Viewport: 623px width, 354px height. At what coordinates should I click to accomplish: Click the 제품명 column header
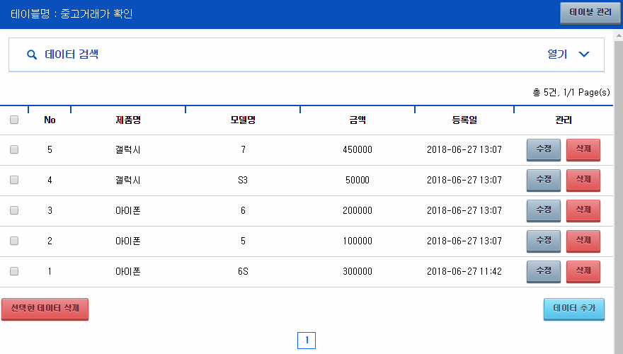coord(128,120)
